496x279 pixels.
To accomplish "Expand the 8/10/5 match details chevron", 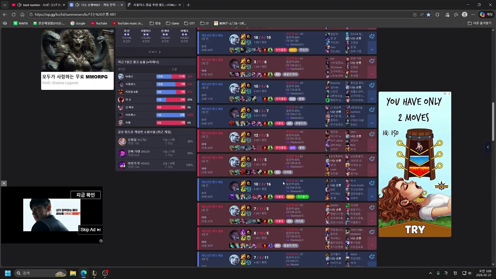I will 372,245.
